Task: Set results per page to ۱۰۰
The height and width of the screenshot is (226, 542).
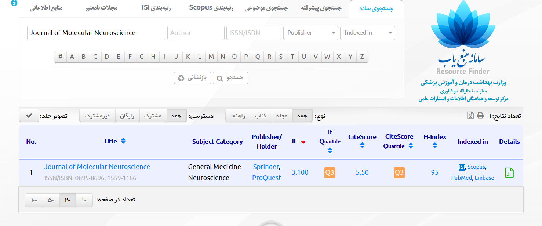Action: pyautogui.click(x=34, y=200)
